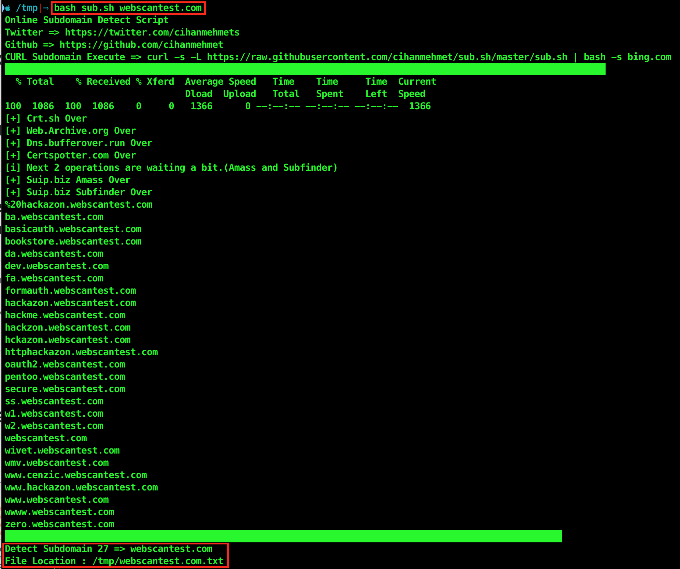Click basicauth.webscantest.com in the output

click(x=73, y=229)
